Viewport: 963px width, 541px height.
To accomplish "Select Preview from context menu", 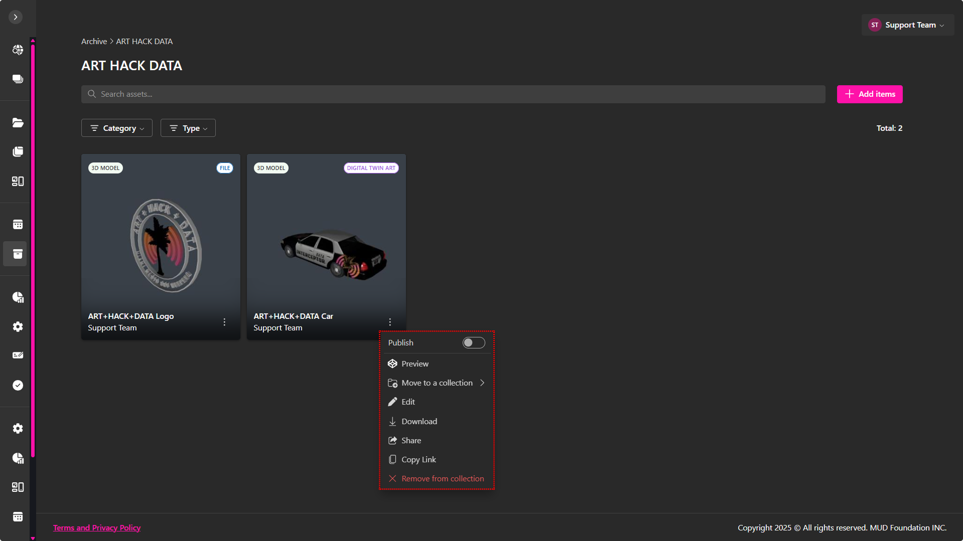I will (415, 364).
